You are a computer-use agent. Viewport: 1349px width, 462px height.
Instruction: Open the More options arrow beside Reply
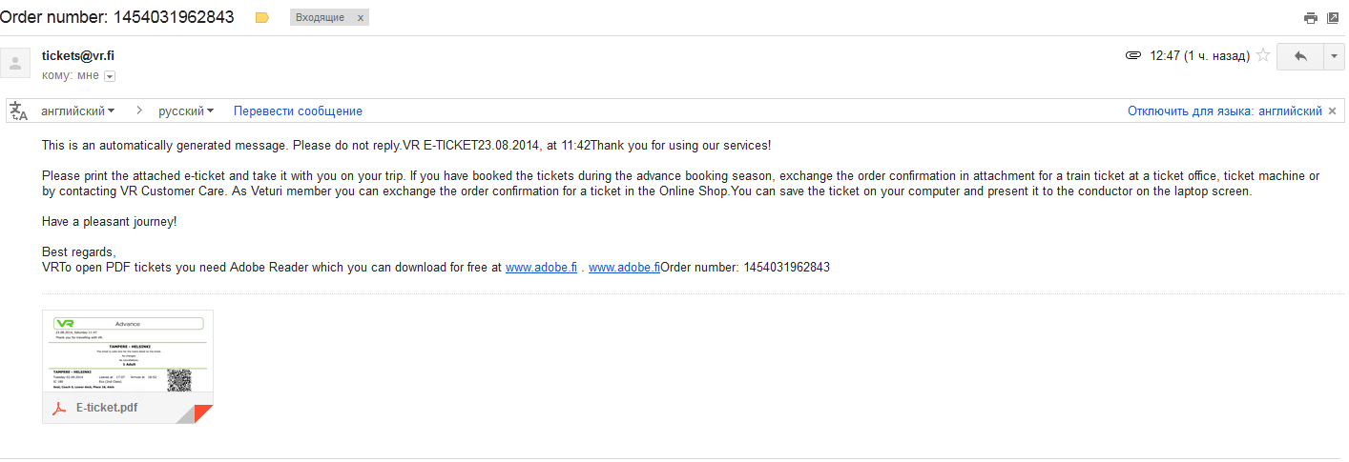tap(1334, 56)
